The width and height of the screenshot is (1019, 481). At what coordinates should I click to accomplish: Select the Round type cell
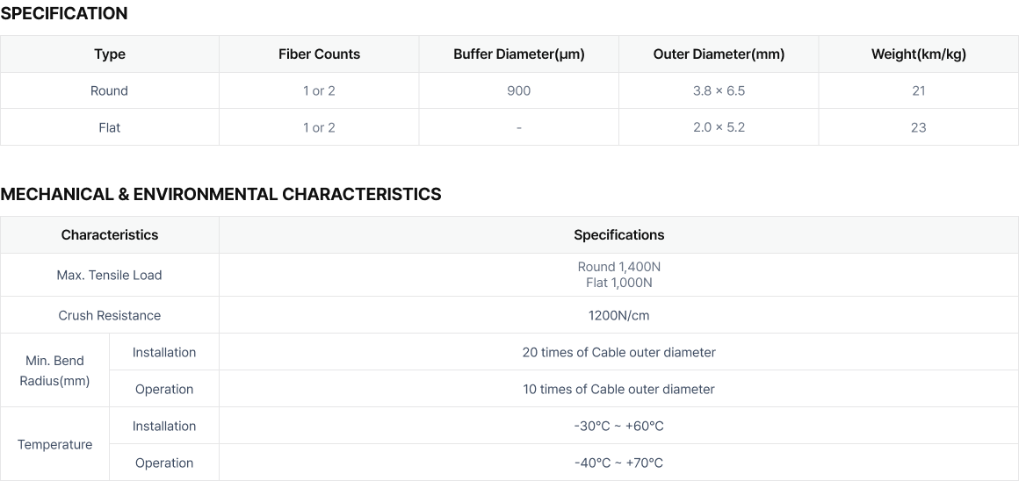(109, 91)
